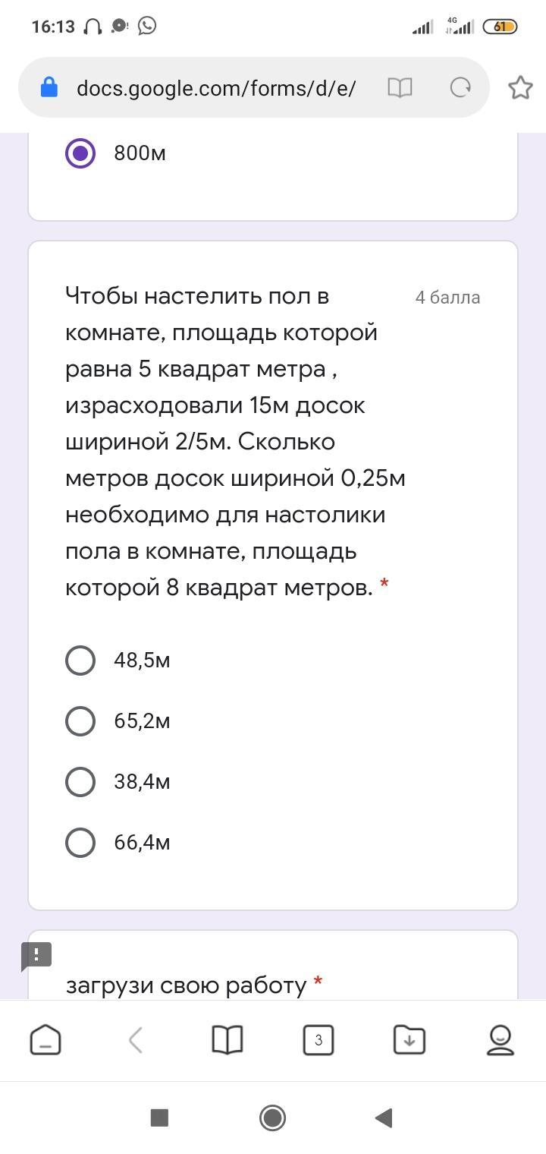Tap Android recent apps square button
Viewport: 546px width, 1154px height.
click(x=159, y=1118)
